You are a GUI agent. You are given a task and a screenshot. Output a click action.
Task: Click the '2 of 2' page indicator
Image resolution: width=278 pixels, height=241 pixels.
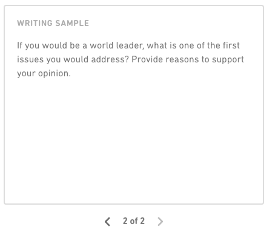point(134,221)
